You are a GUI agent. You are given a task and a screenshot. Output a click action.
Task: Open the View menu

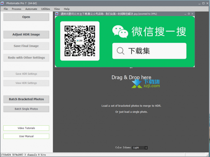tap(57, 9)
